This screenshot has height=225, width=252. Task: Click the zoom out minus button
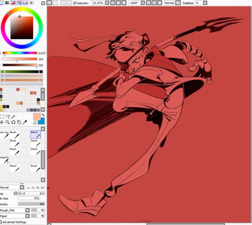(x=113, y=3)
